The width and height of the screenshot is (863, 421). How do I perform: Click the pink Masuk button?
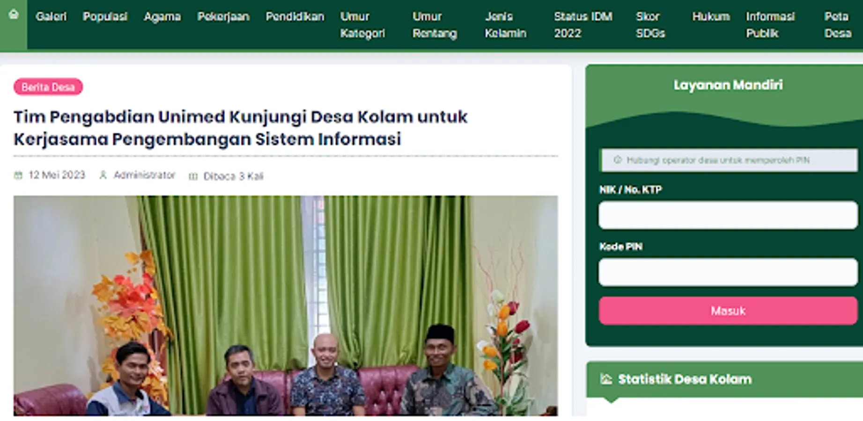coord(728,311)
